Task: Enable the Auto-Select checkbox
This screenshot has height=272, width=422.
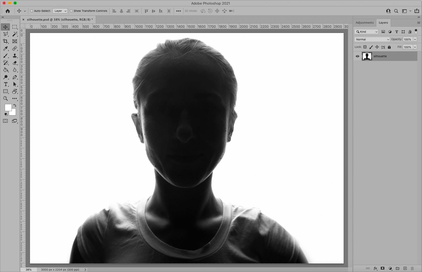Action: pos(32,11)
